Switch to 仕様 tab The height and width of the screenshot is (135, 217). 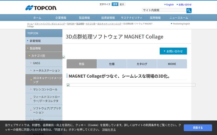point(112,64)
